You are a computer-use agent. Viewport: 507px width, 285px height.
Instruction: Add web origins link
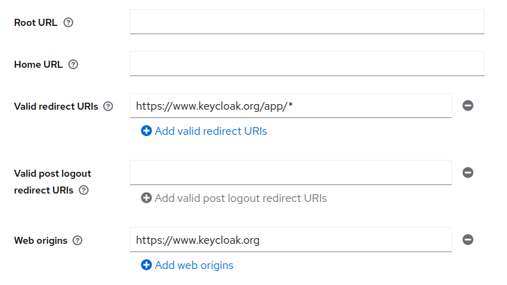point(194,265)
